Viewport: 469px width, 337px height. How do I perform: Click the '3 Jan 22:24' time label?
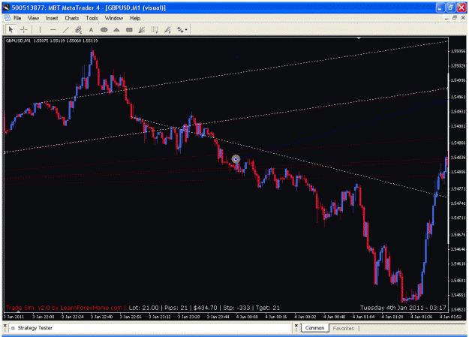pyautogui.click(x=73, y=317)
